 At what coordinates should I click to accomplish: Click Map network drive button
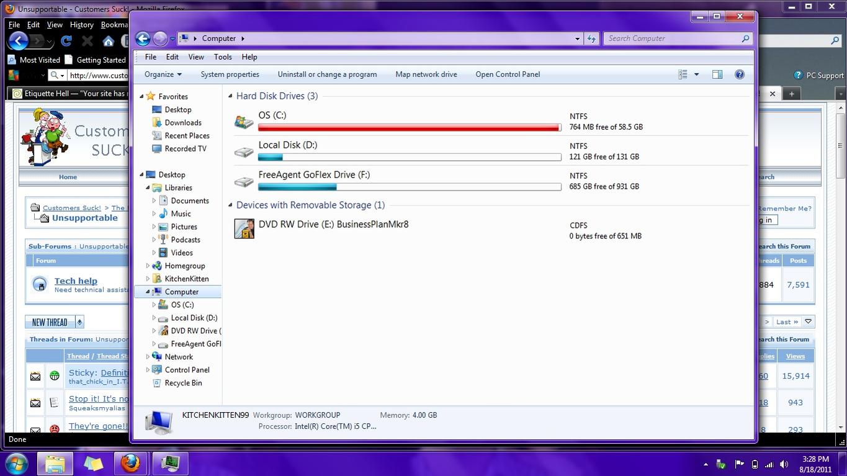click(x=426, y=74)
